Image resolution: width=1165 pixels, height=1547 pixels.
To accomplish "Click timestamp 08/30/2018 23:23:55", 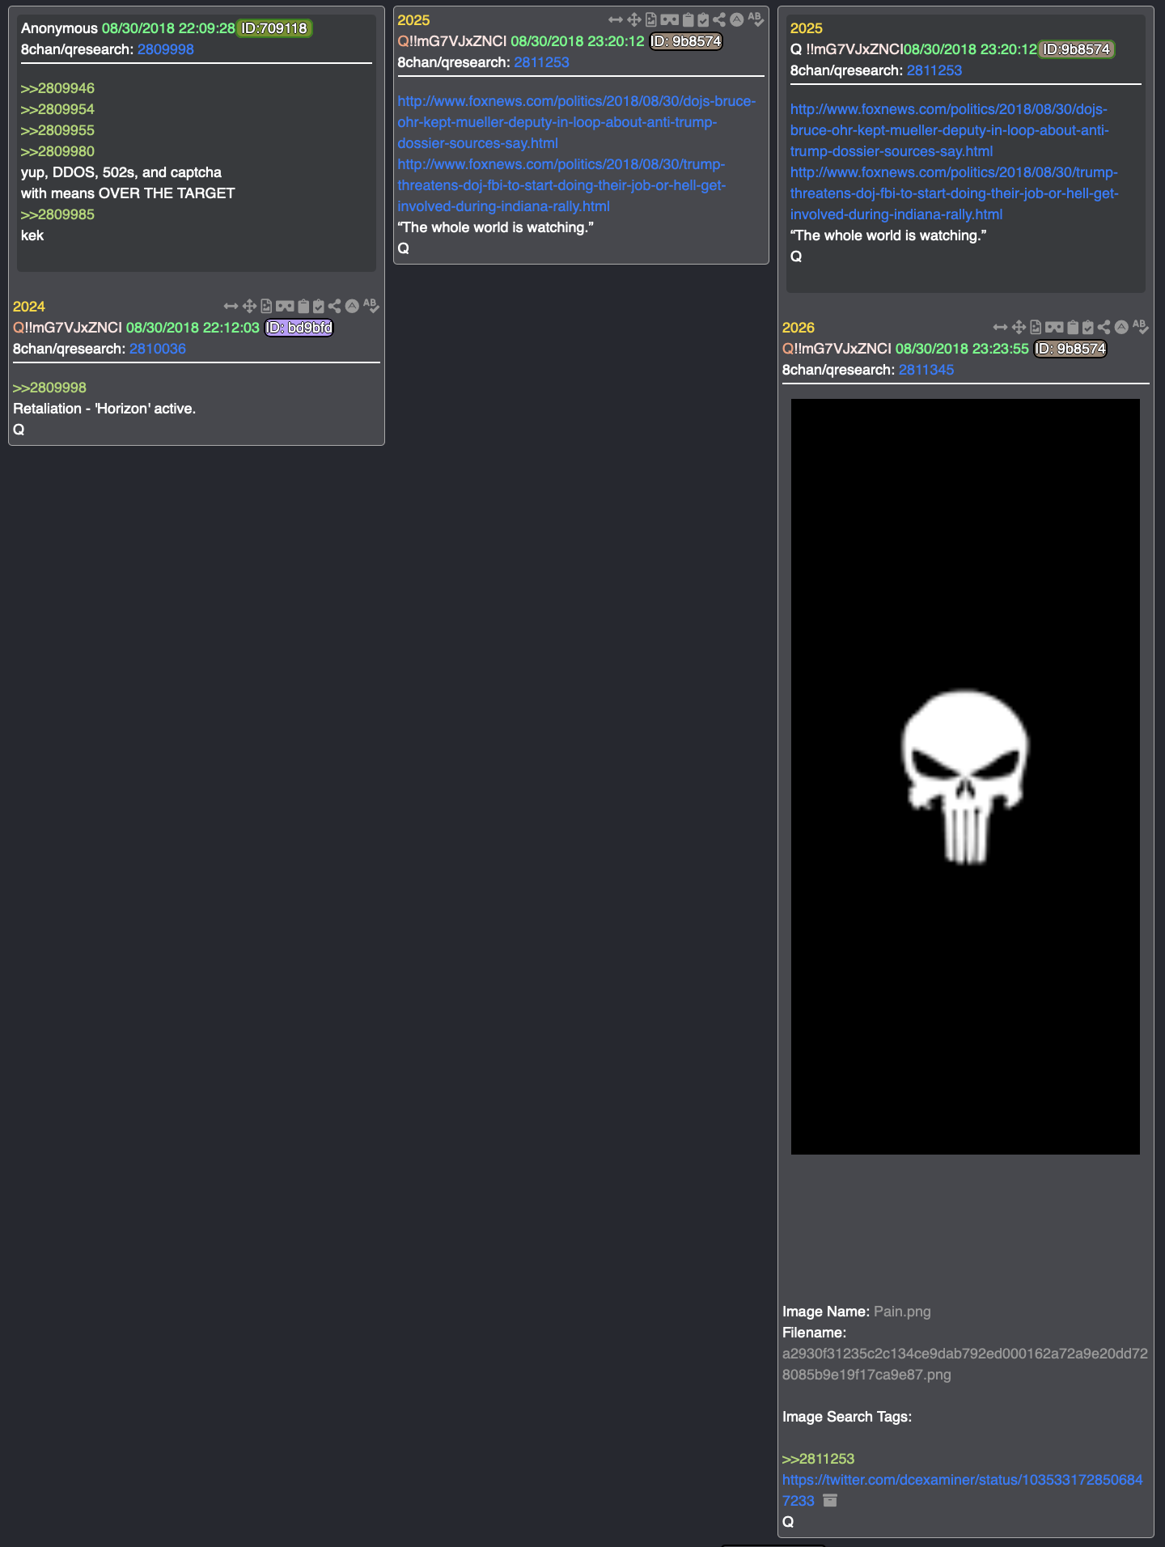I will tap(962, 349).
